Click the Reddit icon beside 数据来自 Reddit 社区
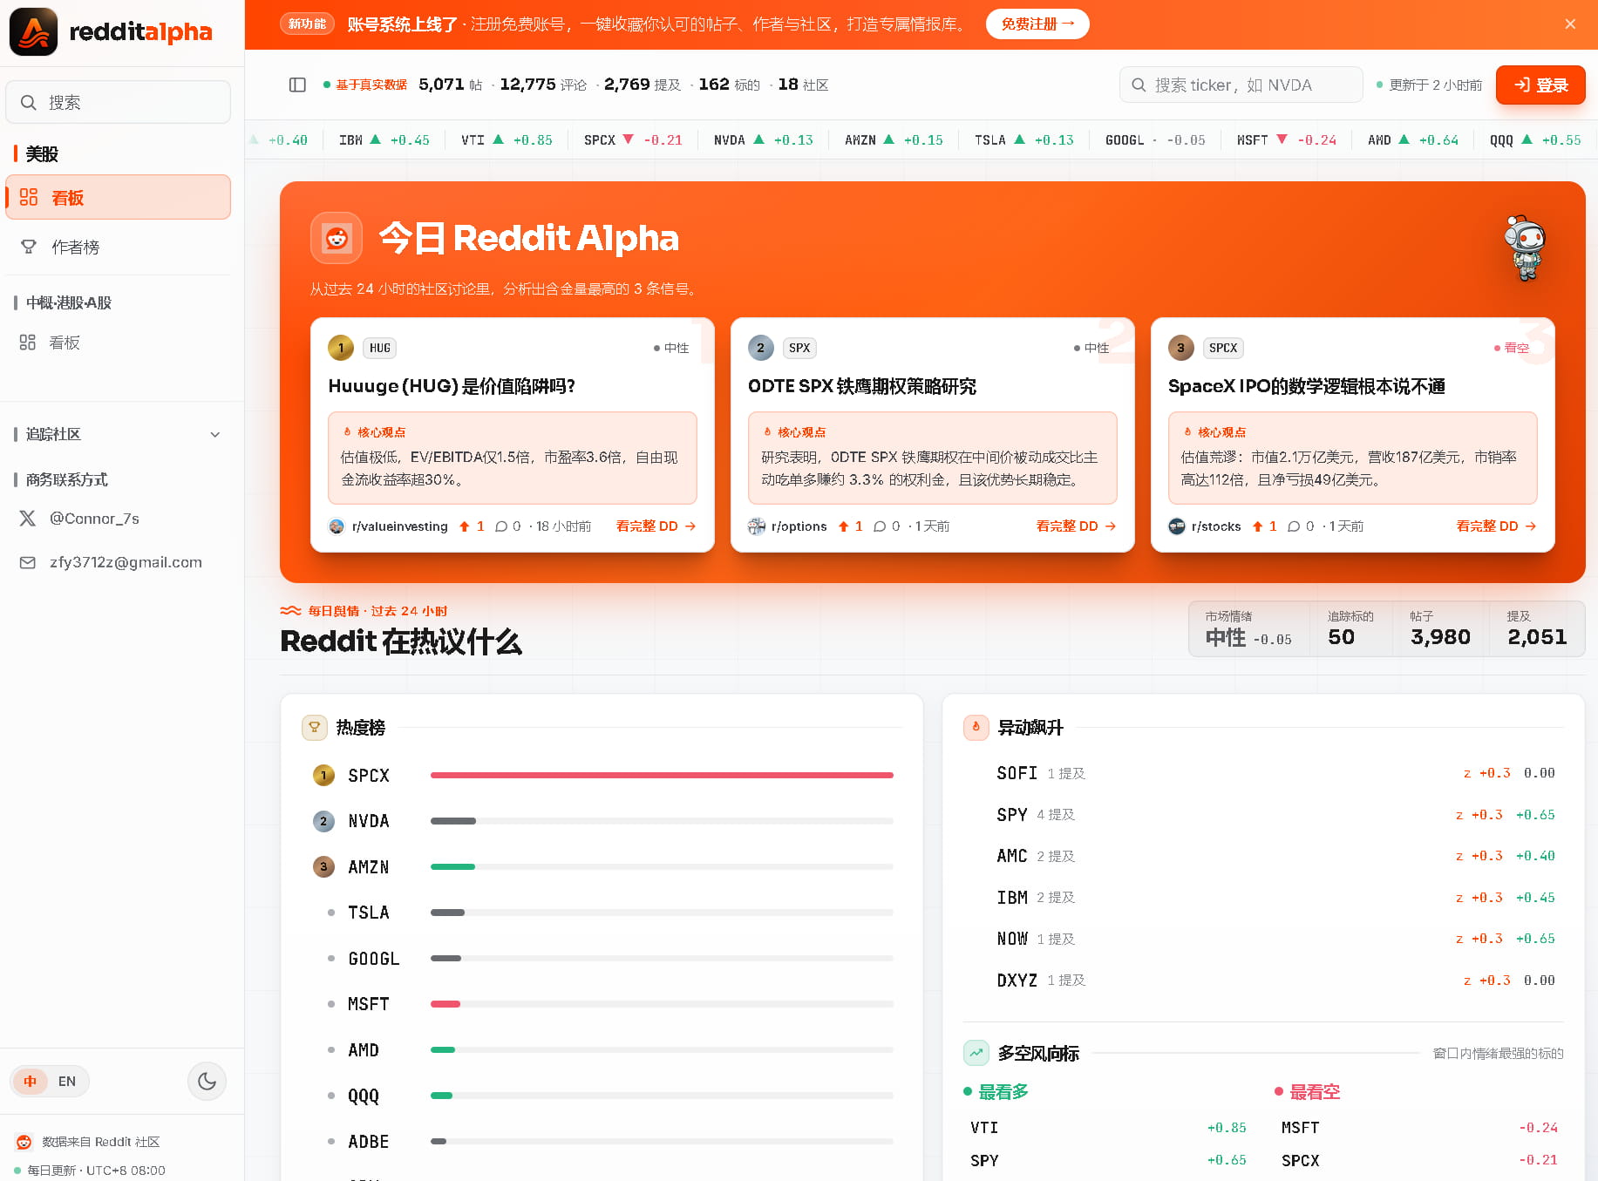The height and width of the screenshot is (1181, 1598). tap(24, 1142)
